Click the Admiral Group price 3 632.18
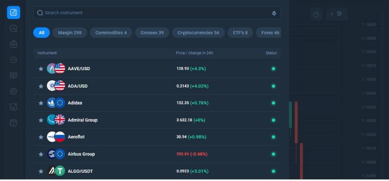This screenshot has width=389, height=181. [x=184, y=120]
